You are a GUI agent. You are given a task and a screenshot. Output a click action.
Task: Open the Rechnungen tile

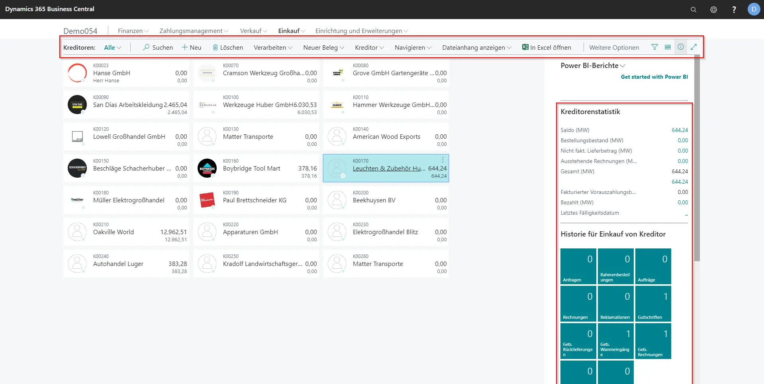point(578,304)
